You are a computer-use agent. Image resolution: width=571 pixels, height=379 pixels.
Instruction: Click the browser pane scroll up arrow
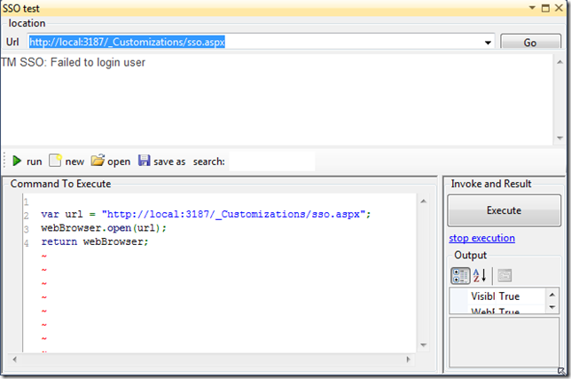559,62
